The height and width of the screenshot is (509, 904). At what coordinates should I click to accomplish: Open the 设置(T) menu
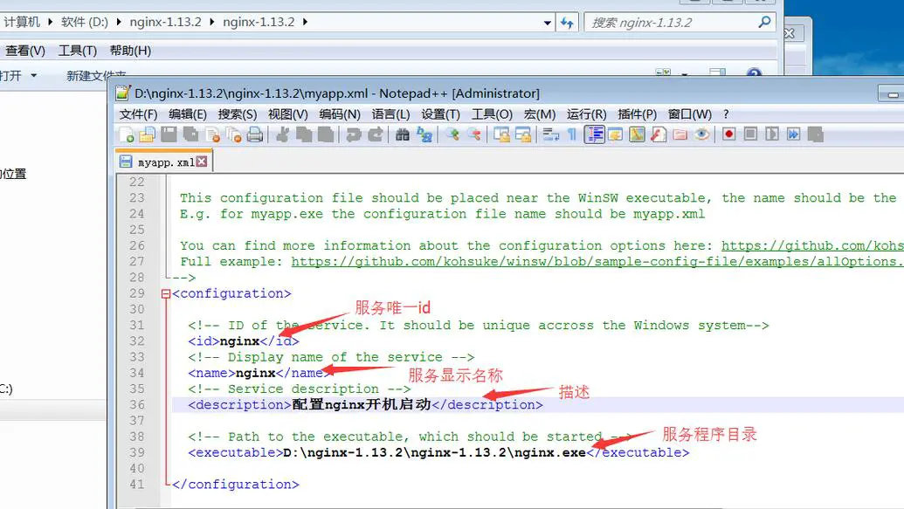point(440,114)
